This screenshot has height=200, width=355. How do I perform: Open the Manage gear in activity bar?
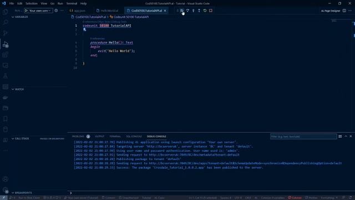6,190
